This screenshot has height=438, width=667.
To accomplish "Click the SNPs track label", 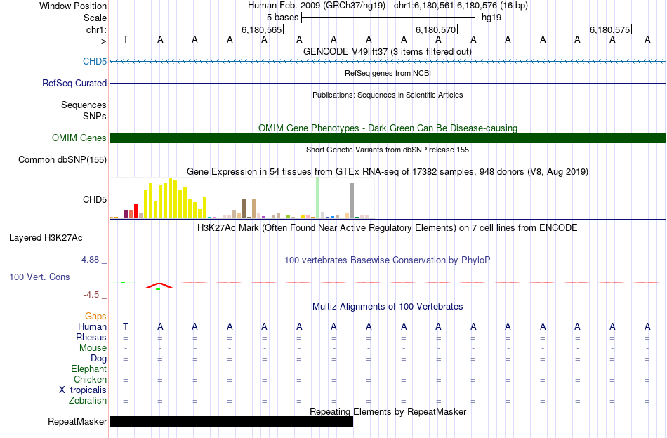I will click(95, 116).
